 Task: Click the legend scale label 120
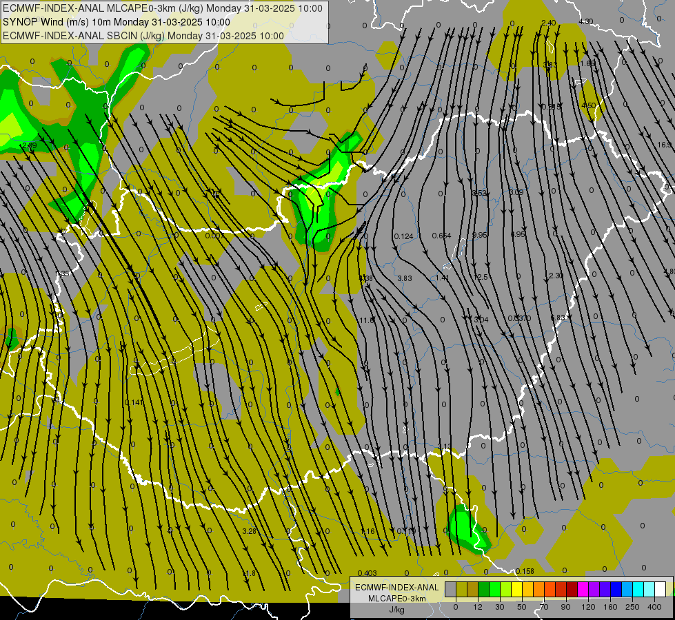click(588, 607)
